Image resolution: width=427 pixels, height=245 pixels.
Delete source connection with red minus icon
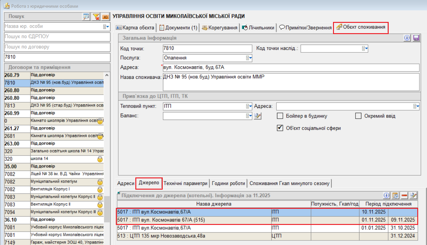click(x=404, y=195)
